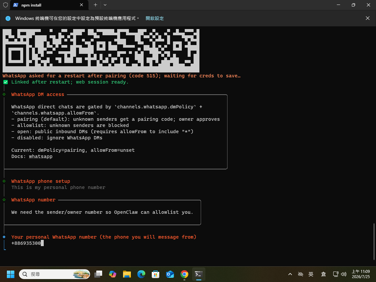Open Microsoft Store from taskbar
Screen dimensions: 376x282
[x=156, y=274]
